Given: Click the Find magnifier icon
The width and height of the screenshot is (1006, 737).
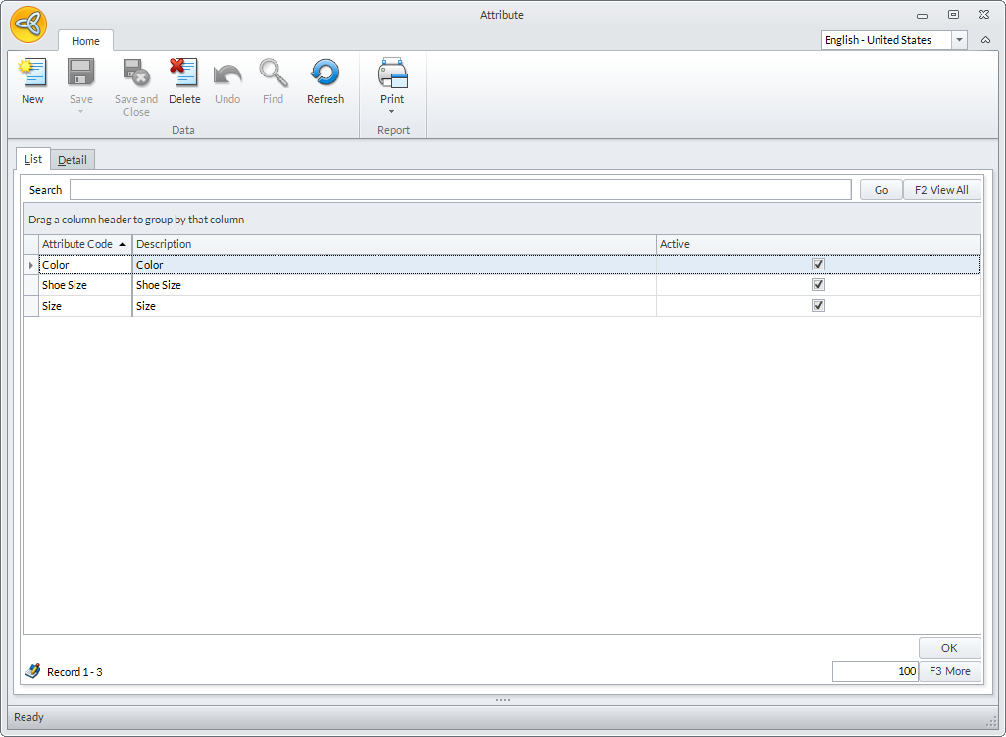Looking at the screenshot, I should pos(273,74).
